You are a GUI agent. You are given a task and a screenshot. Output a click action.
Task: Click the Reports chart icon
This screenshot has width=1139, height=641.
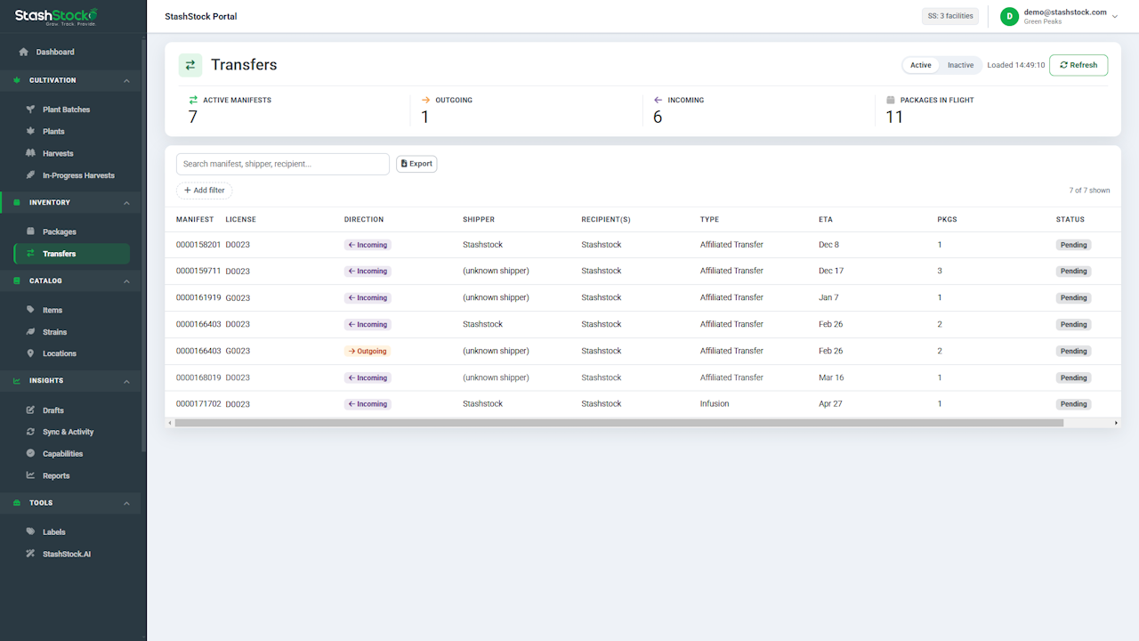tap(31, 475)
